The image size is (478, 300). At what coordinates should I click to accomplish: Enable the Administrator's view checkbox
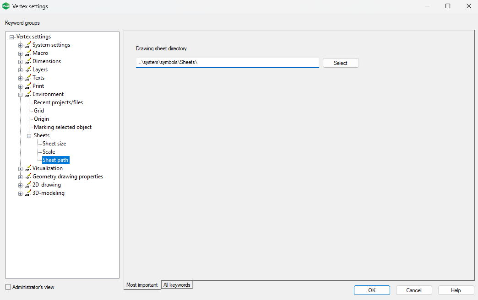pos(8,287)
